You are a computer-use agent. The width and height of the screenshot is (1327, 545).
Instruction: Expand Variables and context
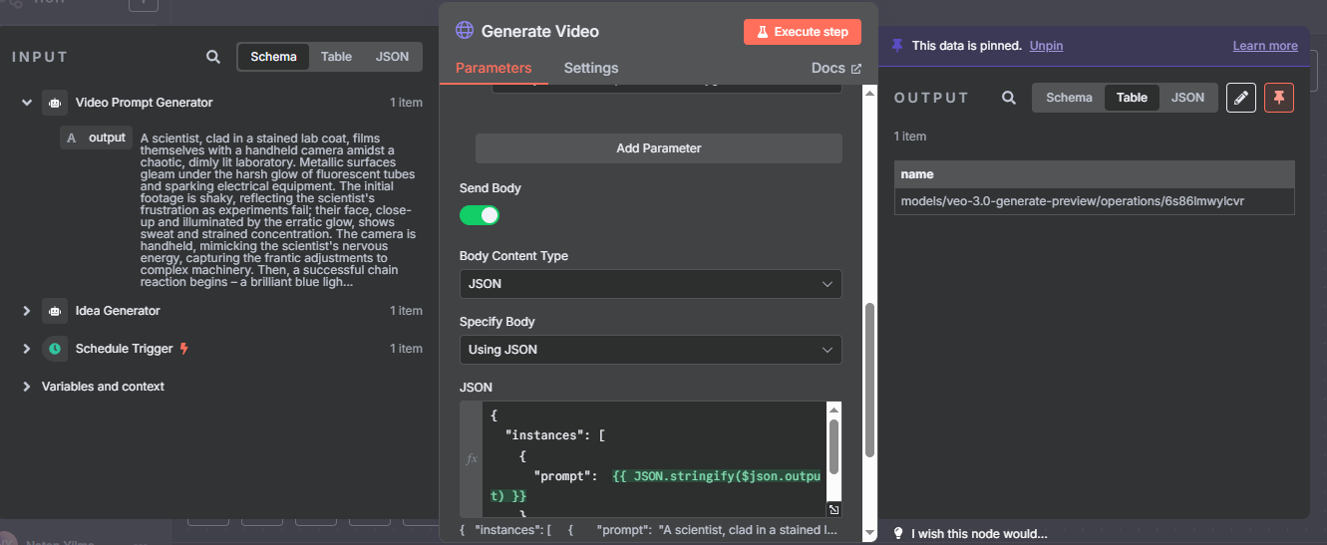(27, 387)
